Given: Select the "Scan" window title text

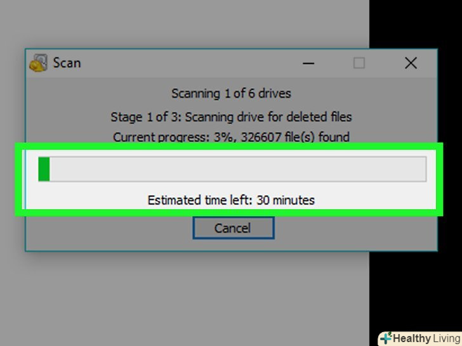Looking at the screenshot, I should click(x=67, y=63).
